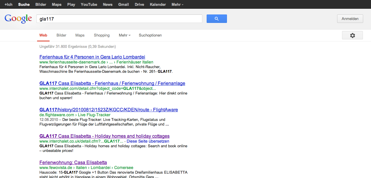371x178 pixels.
Task: Open YouTube from the top navigation bar
Action: coord(89,4)
